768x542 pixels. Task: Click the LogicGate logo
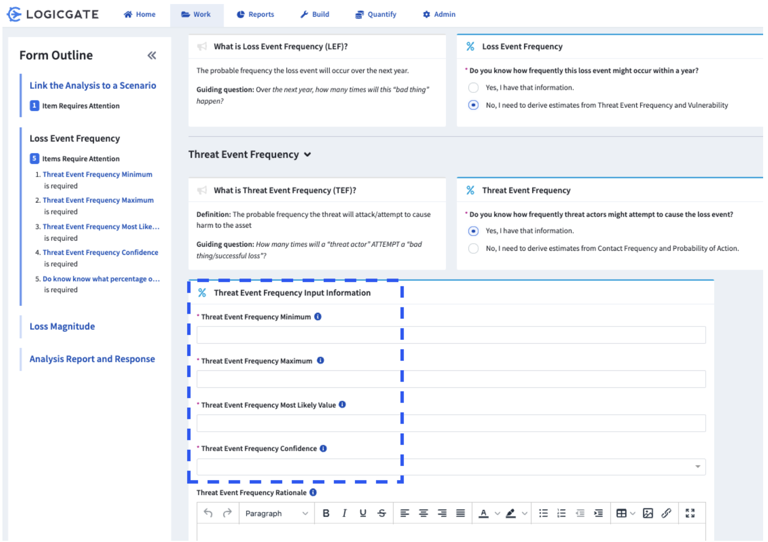[x=53, y=14]
